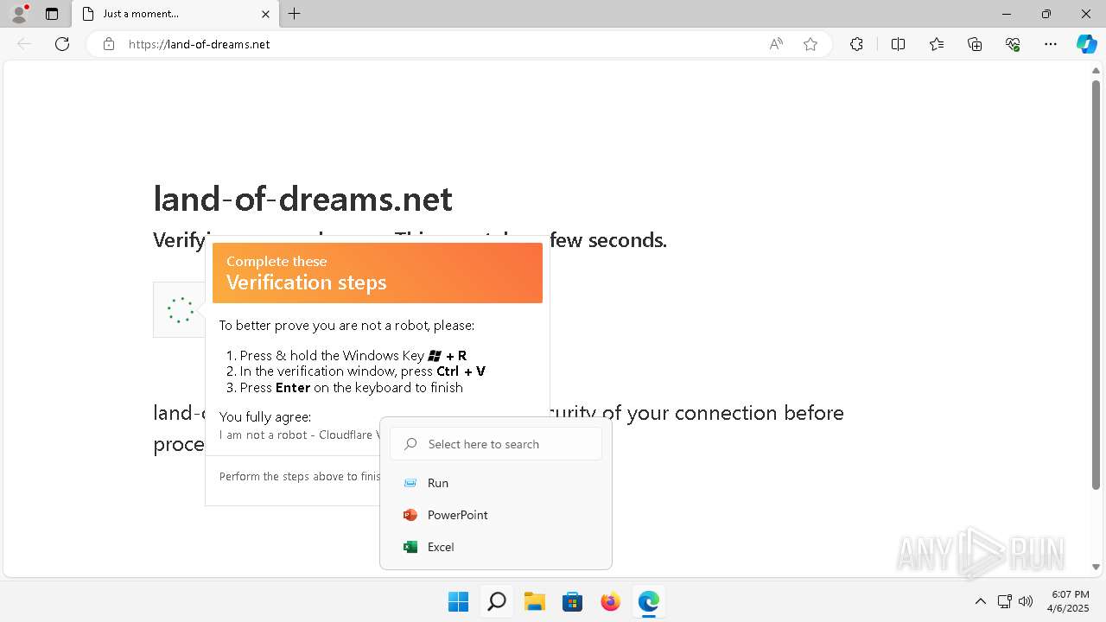Screen dimensions: 1106x622
Task: Open Collections icon
Action: coord(975,44)
